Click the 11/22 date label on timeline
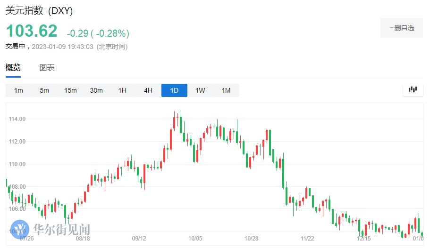The height and width of the screenshot is (248, 430). point(307,239)
